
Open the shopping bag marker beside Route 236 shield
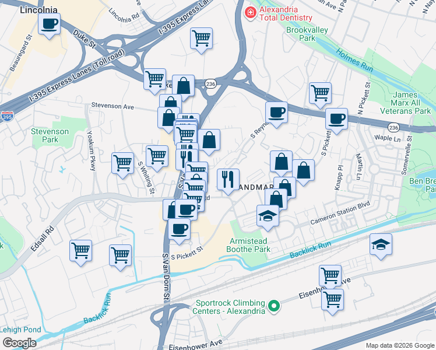click(x=183, y=88)
